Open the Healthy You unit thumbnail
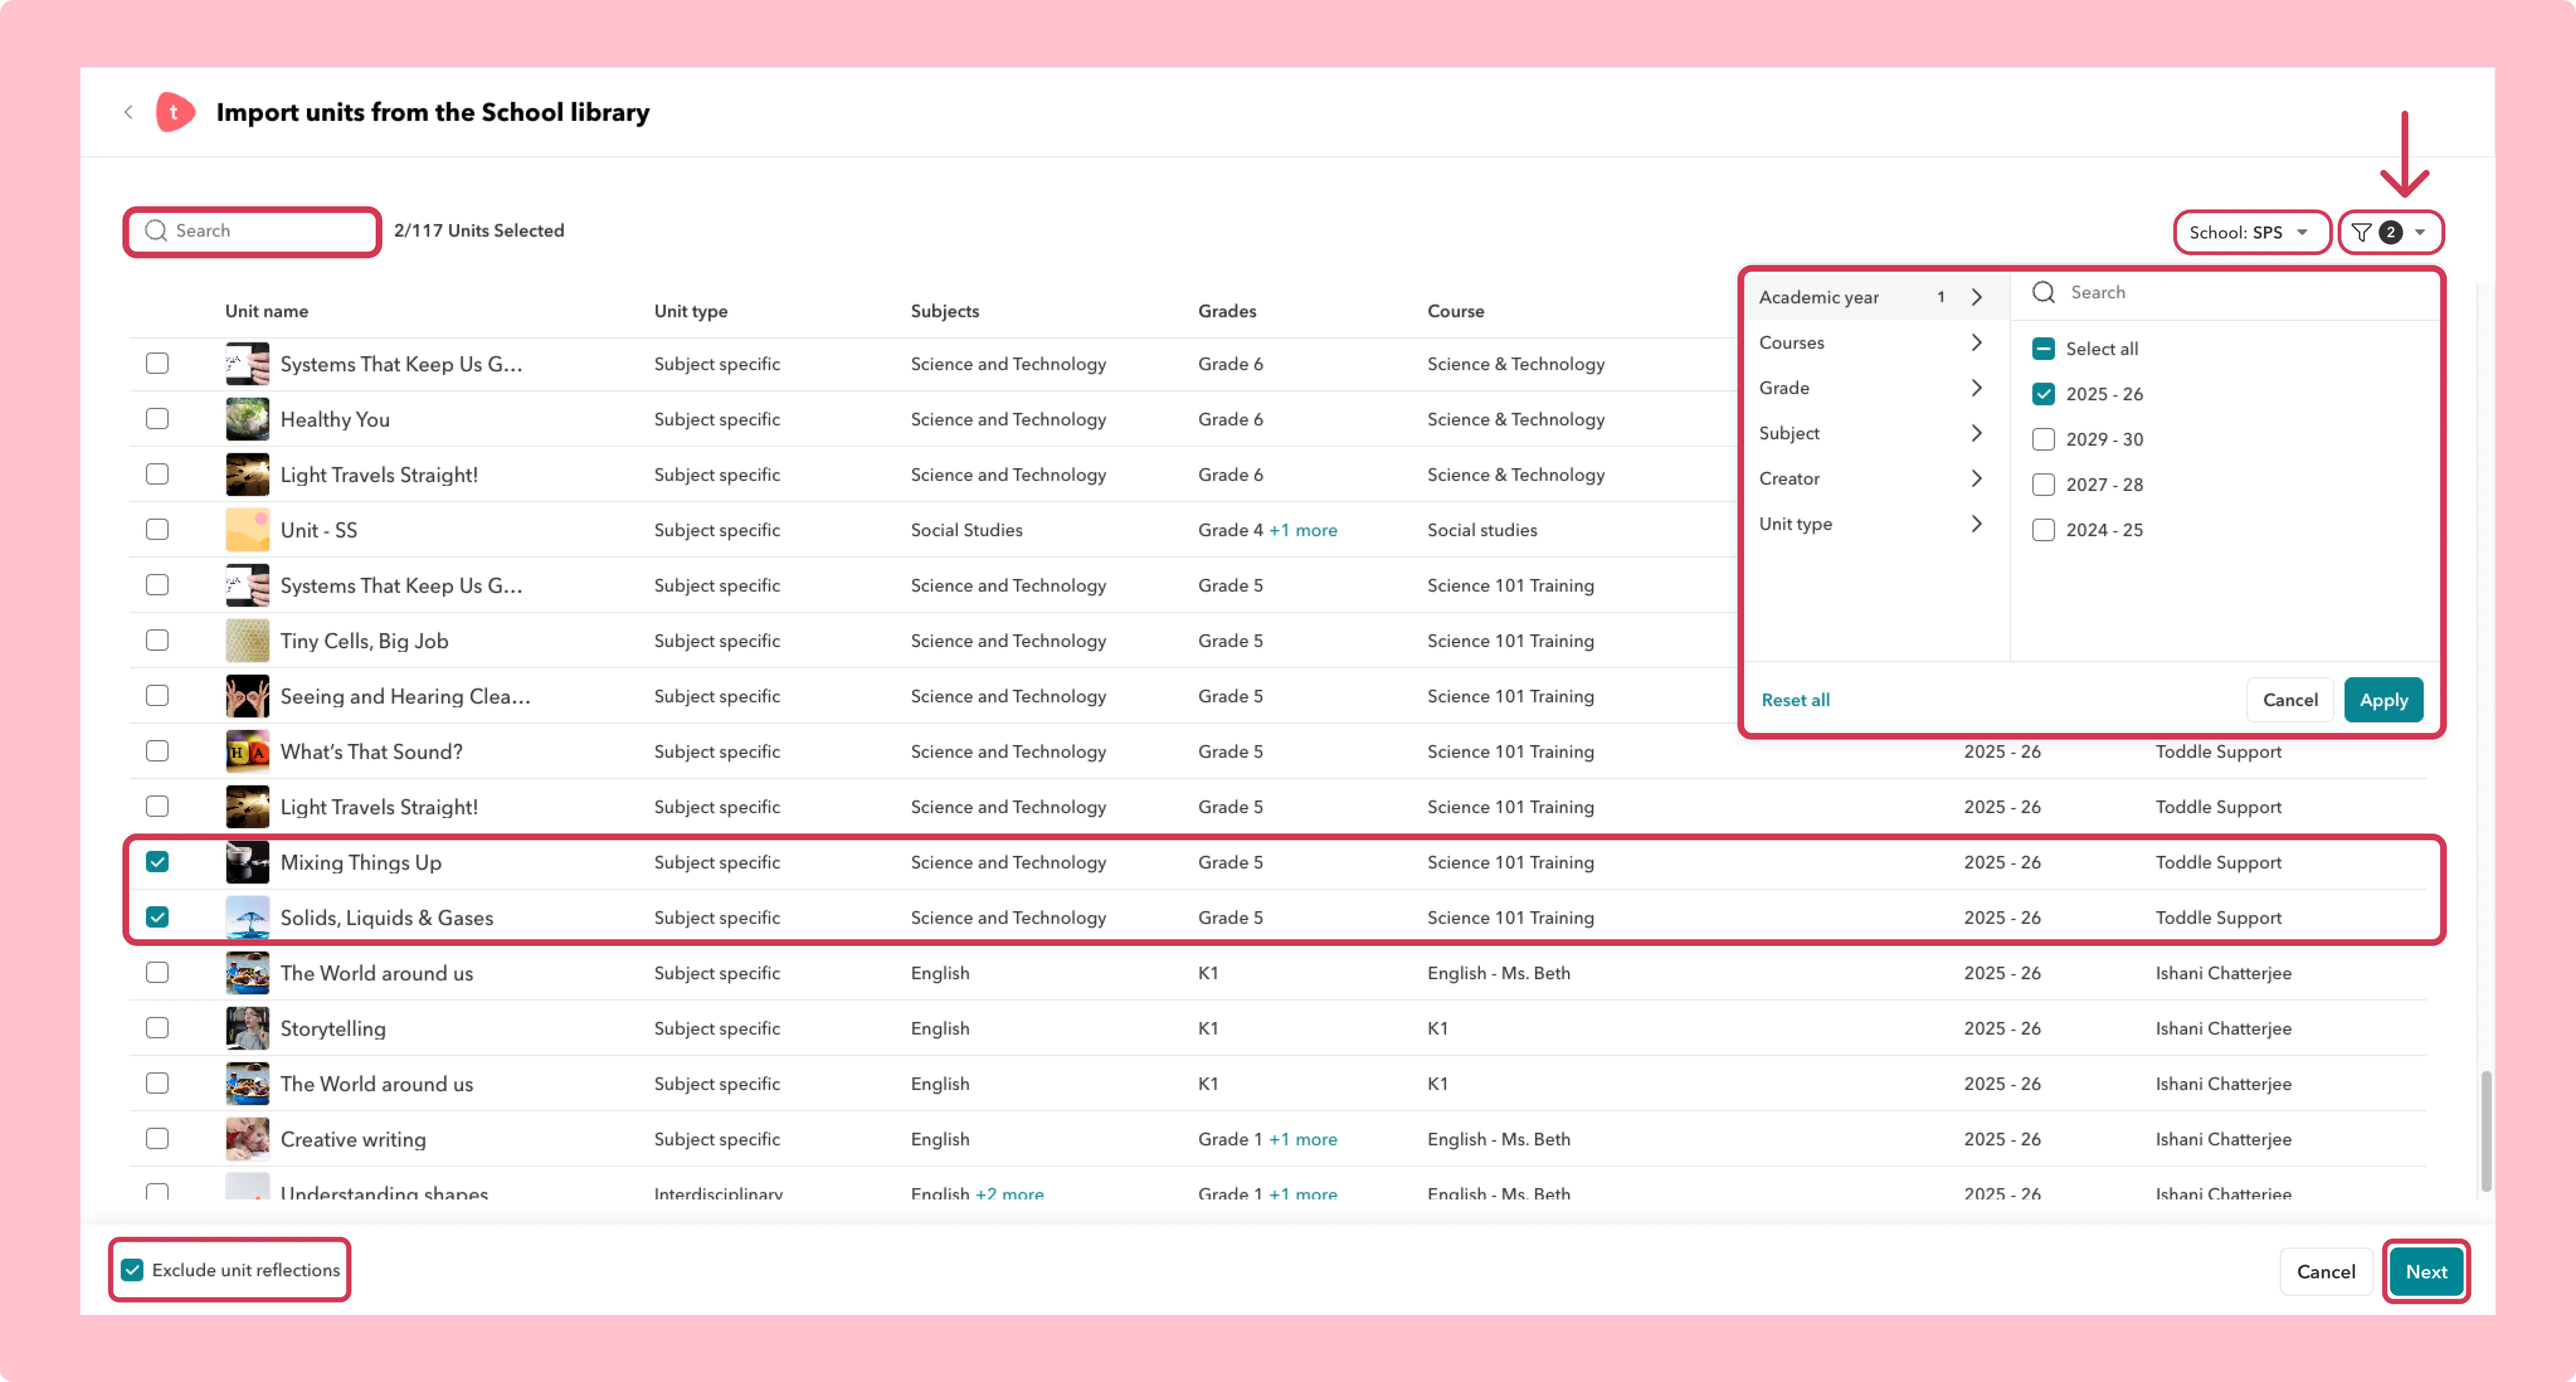This screenshot has width=2576, height=1382. [x=247, y=419]
